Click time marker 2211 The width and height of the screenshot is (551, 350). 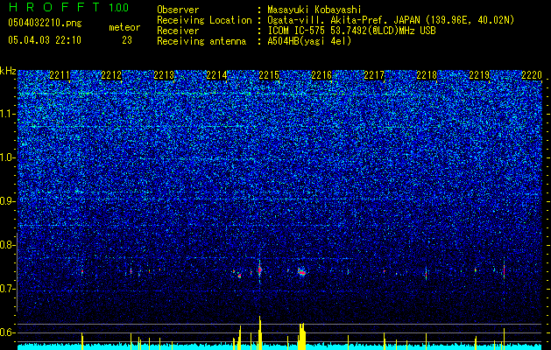point(60,75)
